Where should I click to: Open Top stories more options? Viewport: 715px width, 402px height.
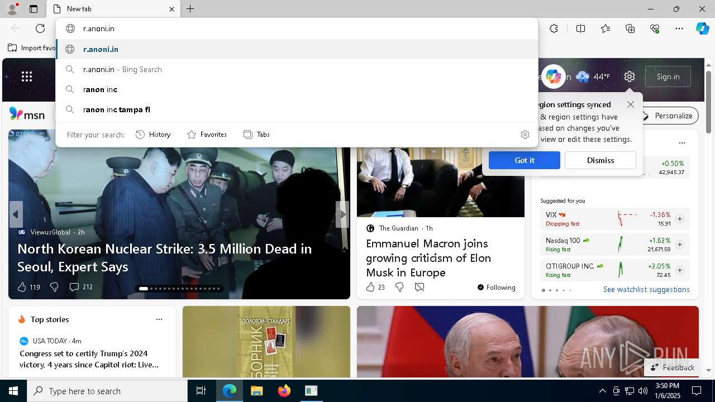159,319
